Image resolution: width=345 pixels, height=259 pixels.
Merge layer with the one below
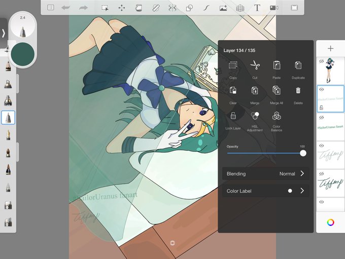(255, 95)
